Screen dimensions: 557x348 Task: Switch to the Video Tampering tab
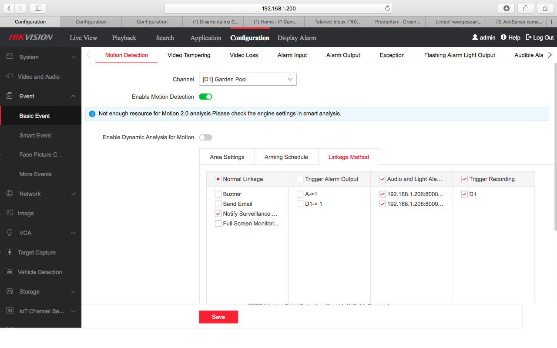coord(189,55)
